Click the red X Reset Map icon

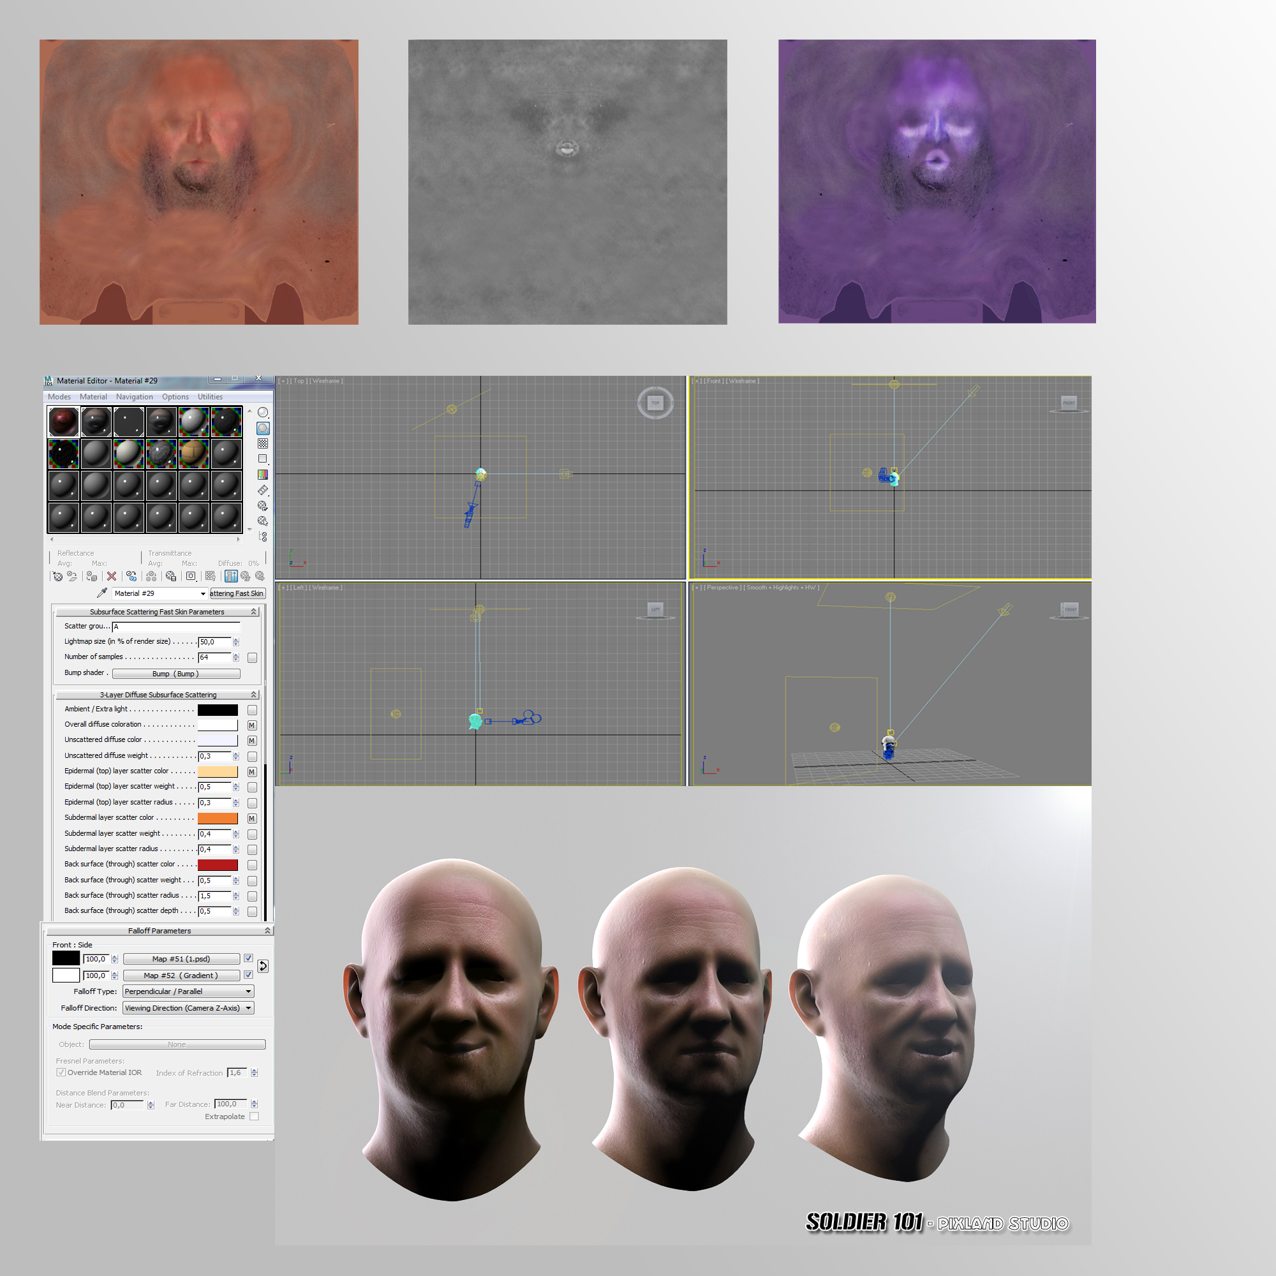click(x=112, y=577)
